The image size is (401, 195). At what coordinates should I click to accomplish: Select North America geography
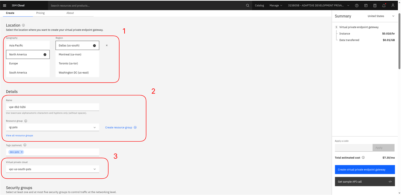click(28, 54)
